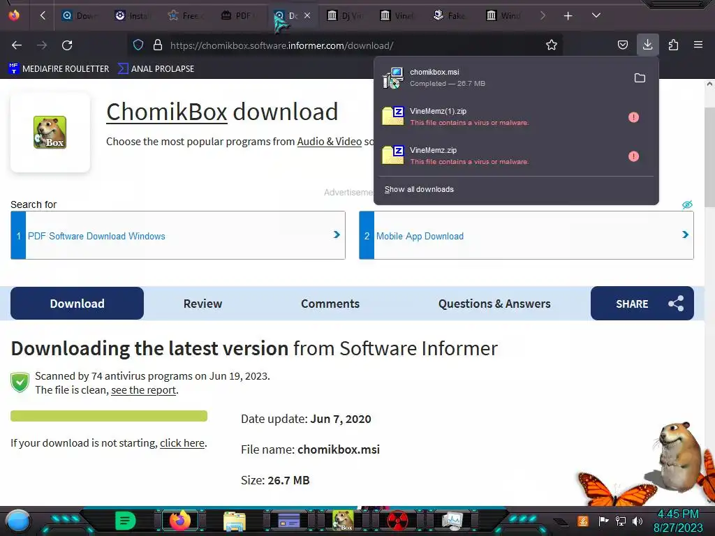Image resolution: width=715 pixels, height=536 pixels.
Task: Click the warning icon for VineMemz(1).zip
Action: [633, 117]
